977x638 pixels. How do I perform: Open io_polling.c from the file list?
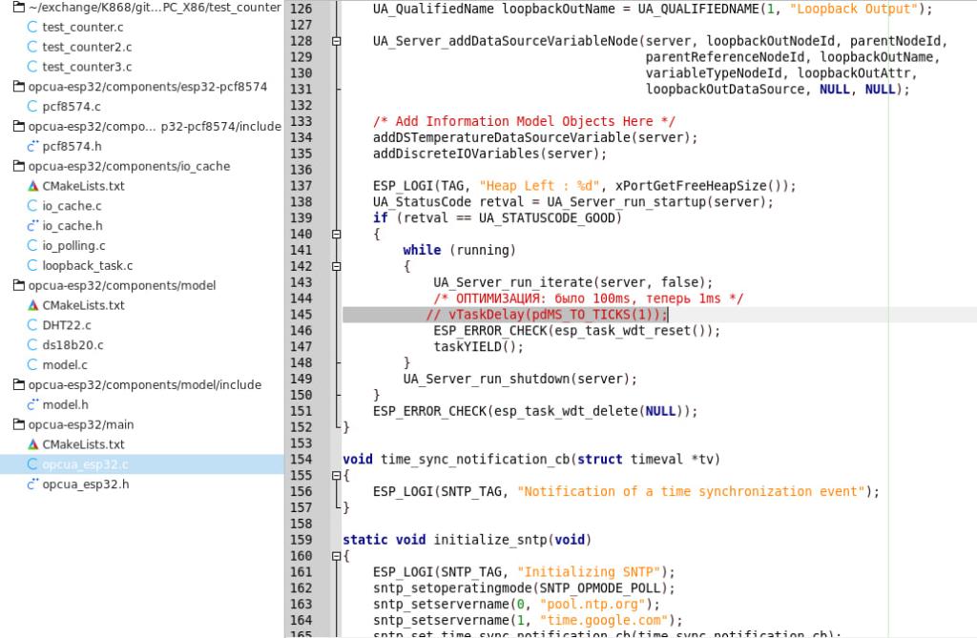pos(73,246)
